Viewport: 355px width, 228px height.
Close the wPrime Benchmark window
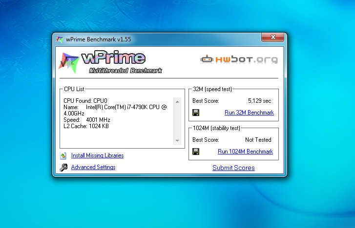point(273,37)
